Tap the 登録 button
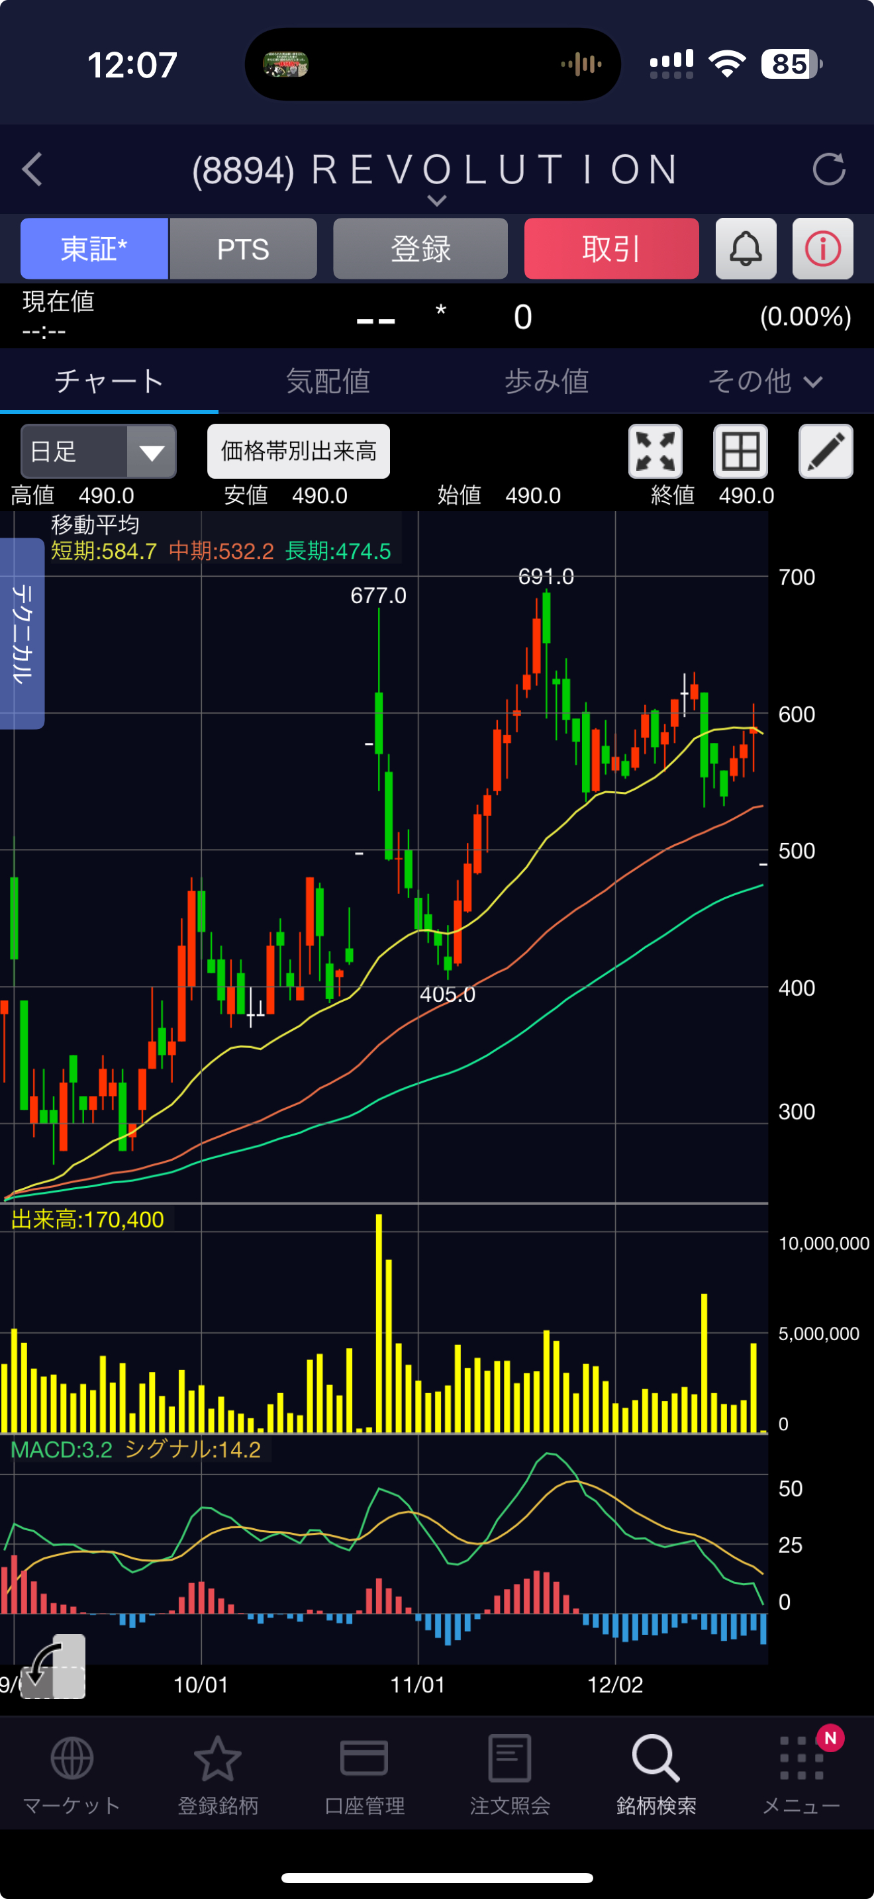 [420, 248]
